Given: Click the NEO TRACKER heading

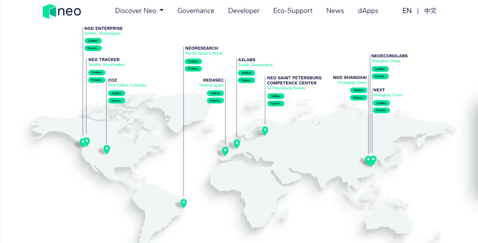Looking at the screenshot, I should tap(104, 60).
